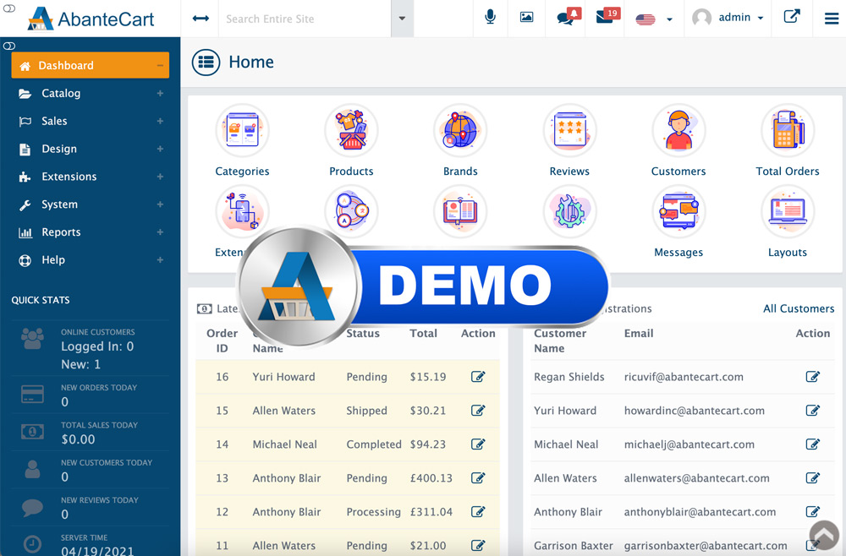Image resolution: width=846 pixels, height=556 pixels.
Task: Open the search dropdown arrow
Action: (402, 19)
